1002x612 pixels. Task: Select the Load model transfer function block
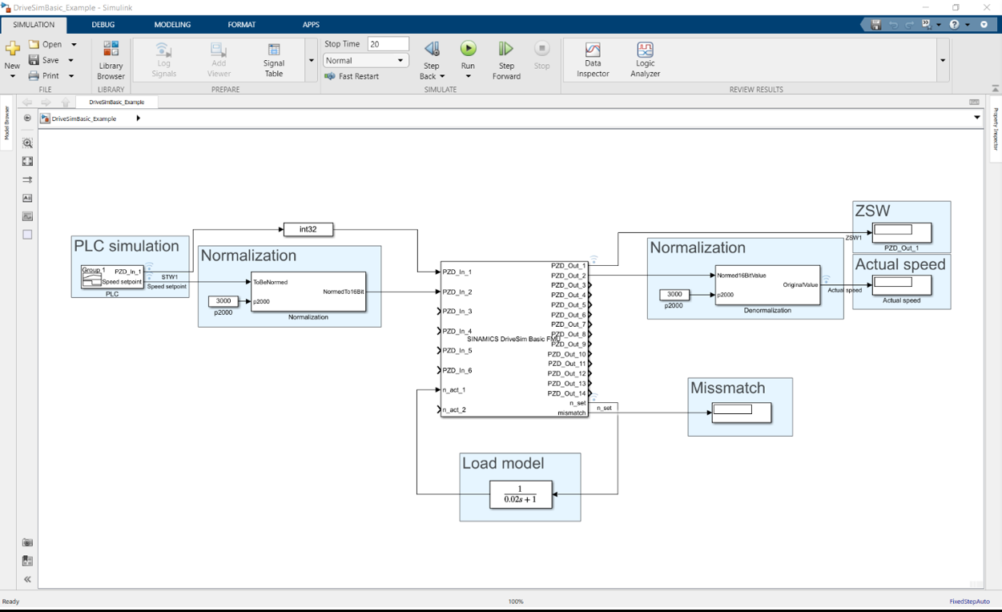pyautogui.click(x=521, y=494)
